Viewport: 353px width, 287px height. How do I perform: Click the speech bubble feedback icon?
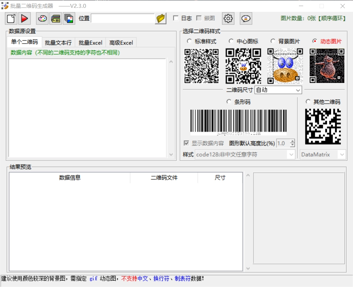[246, 19]
